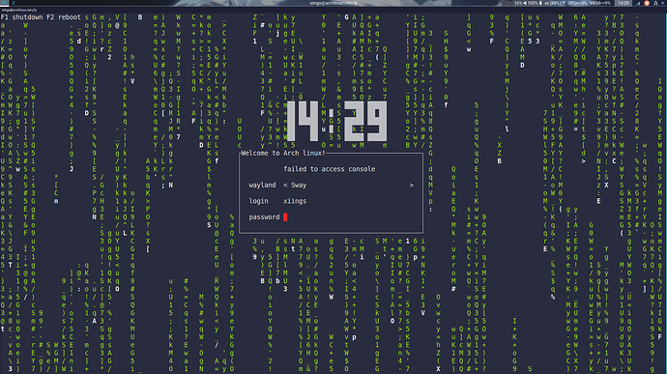Click the F2 reboot option

(64, 17)
